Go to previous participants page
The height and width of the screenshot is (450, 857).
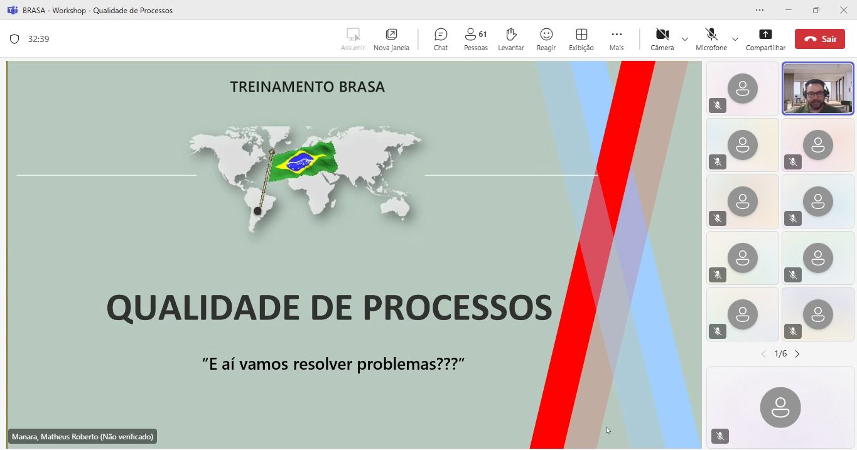[x=763, y=354]
